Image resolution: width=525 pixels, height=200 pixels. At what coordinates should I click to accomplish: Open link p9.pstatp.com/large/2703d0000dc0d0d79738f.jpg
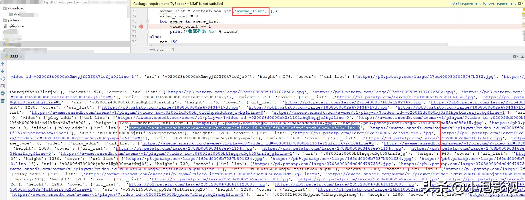pyautogui.click(x=323, y=164)
